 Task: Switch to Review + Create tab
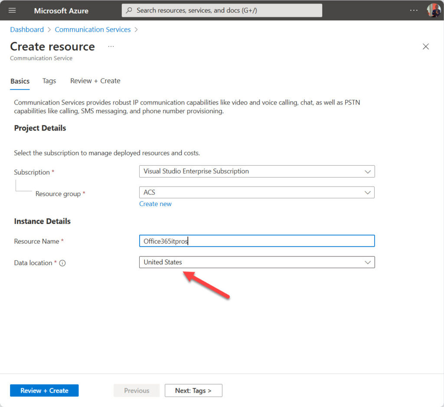click(x=95, y=81)
